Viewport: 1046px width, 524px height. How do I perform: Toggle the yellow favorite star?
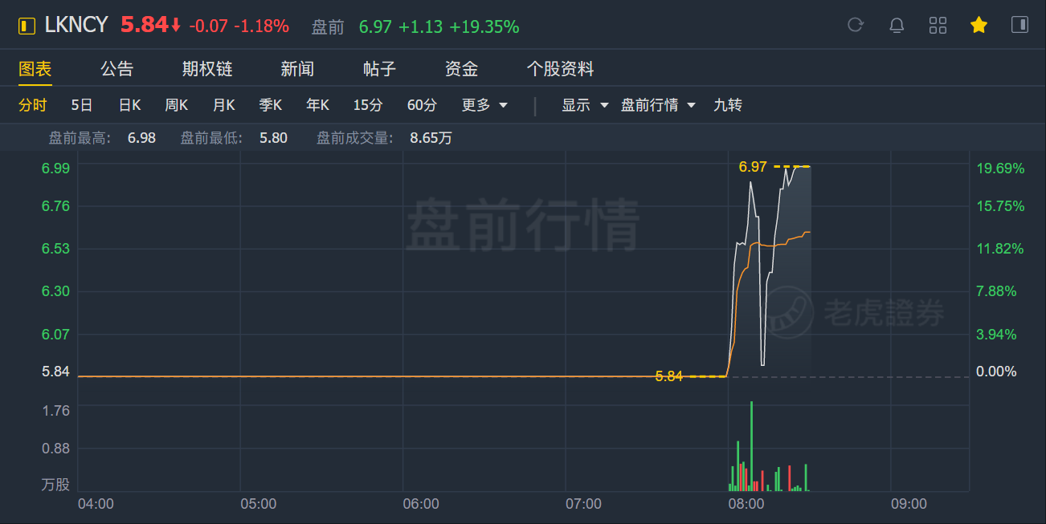coord(979,25)
